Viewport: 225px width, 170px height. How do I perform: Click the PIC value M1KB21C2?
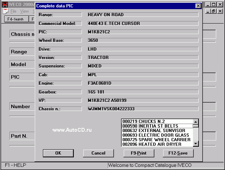point(143,32)
